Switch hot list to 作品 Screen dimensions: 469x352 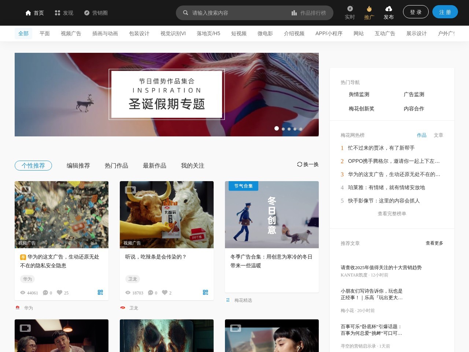421,135
